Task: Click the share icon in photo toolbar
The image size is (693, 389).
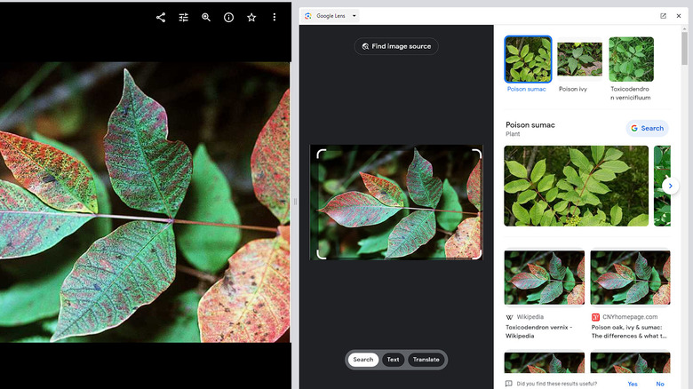Action: [161, 17]
